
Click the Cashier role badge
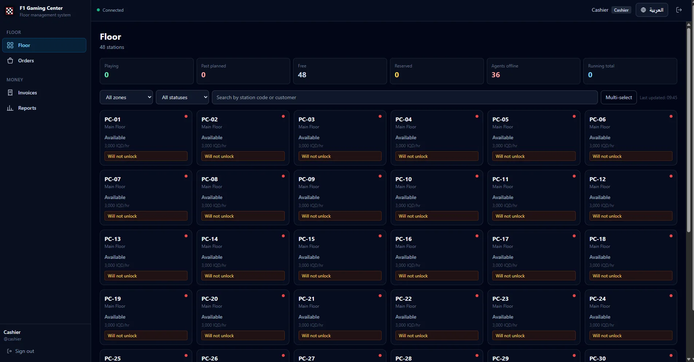pos(621,10)
